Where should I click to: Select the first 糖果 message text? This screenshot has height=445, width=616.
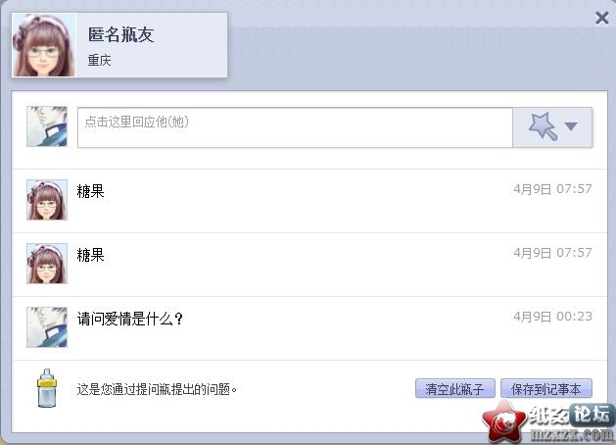pyautogui.click(x=91, y=191)
